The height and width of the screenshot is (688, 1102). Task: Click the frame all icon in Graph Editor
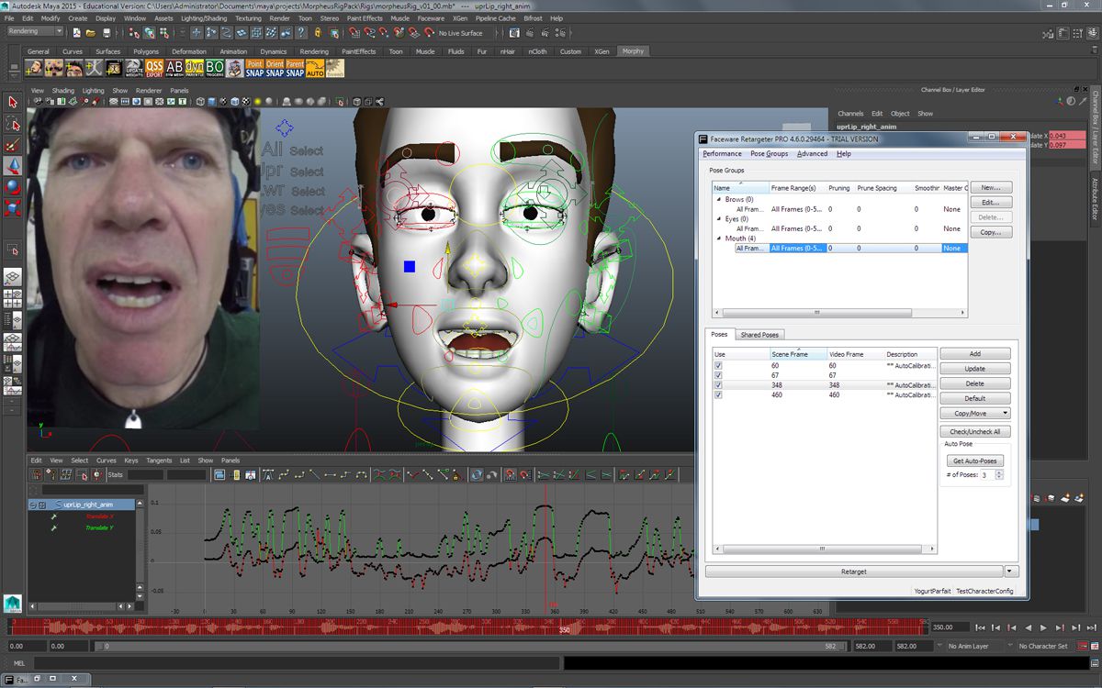220,475
